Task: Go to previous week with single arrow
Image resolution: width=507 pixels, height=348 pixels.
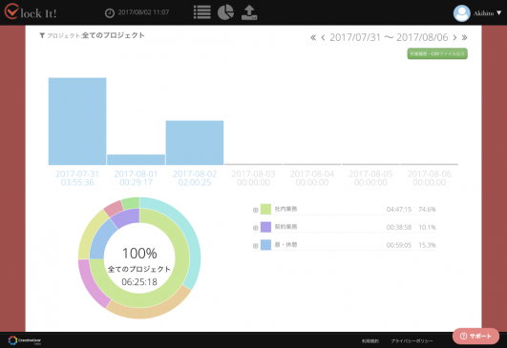Action: tap(323, 38)
